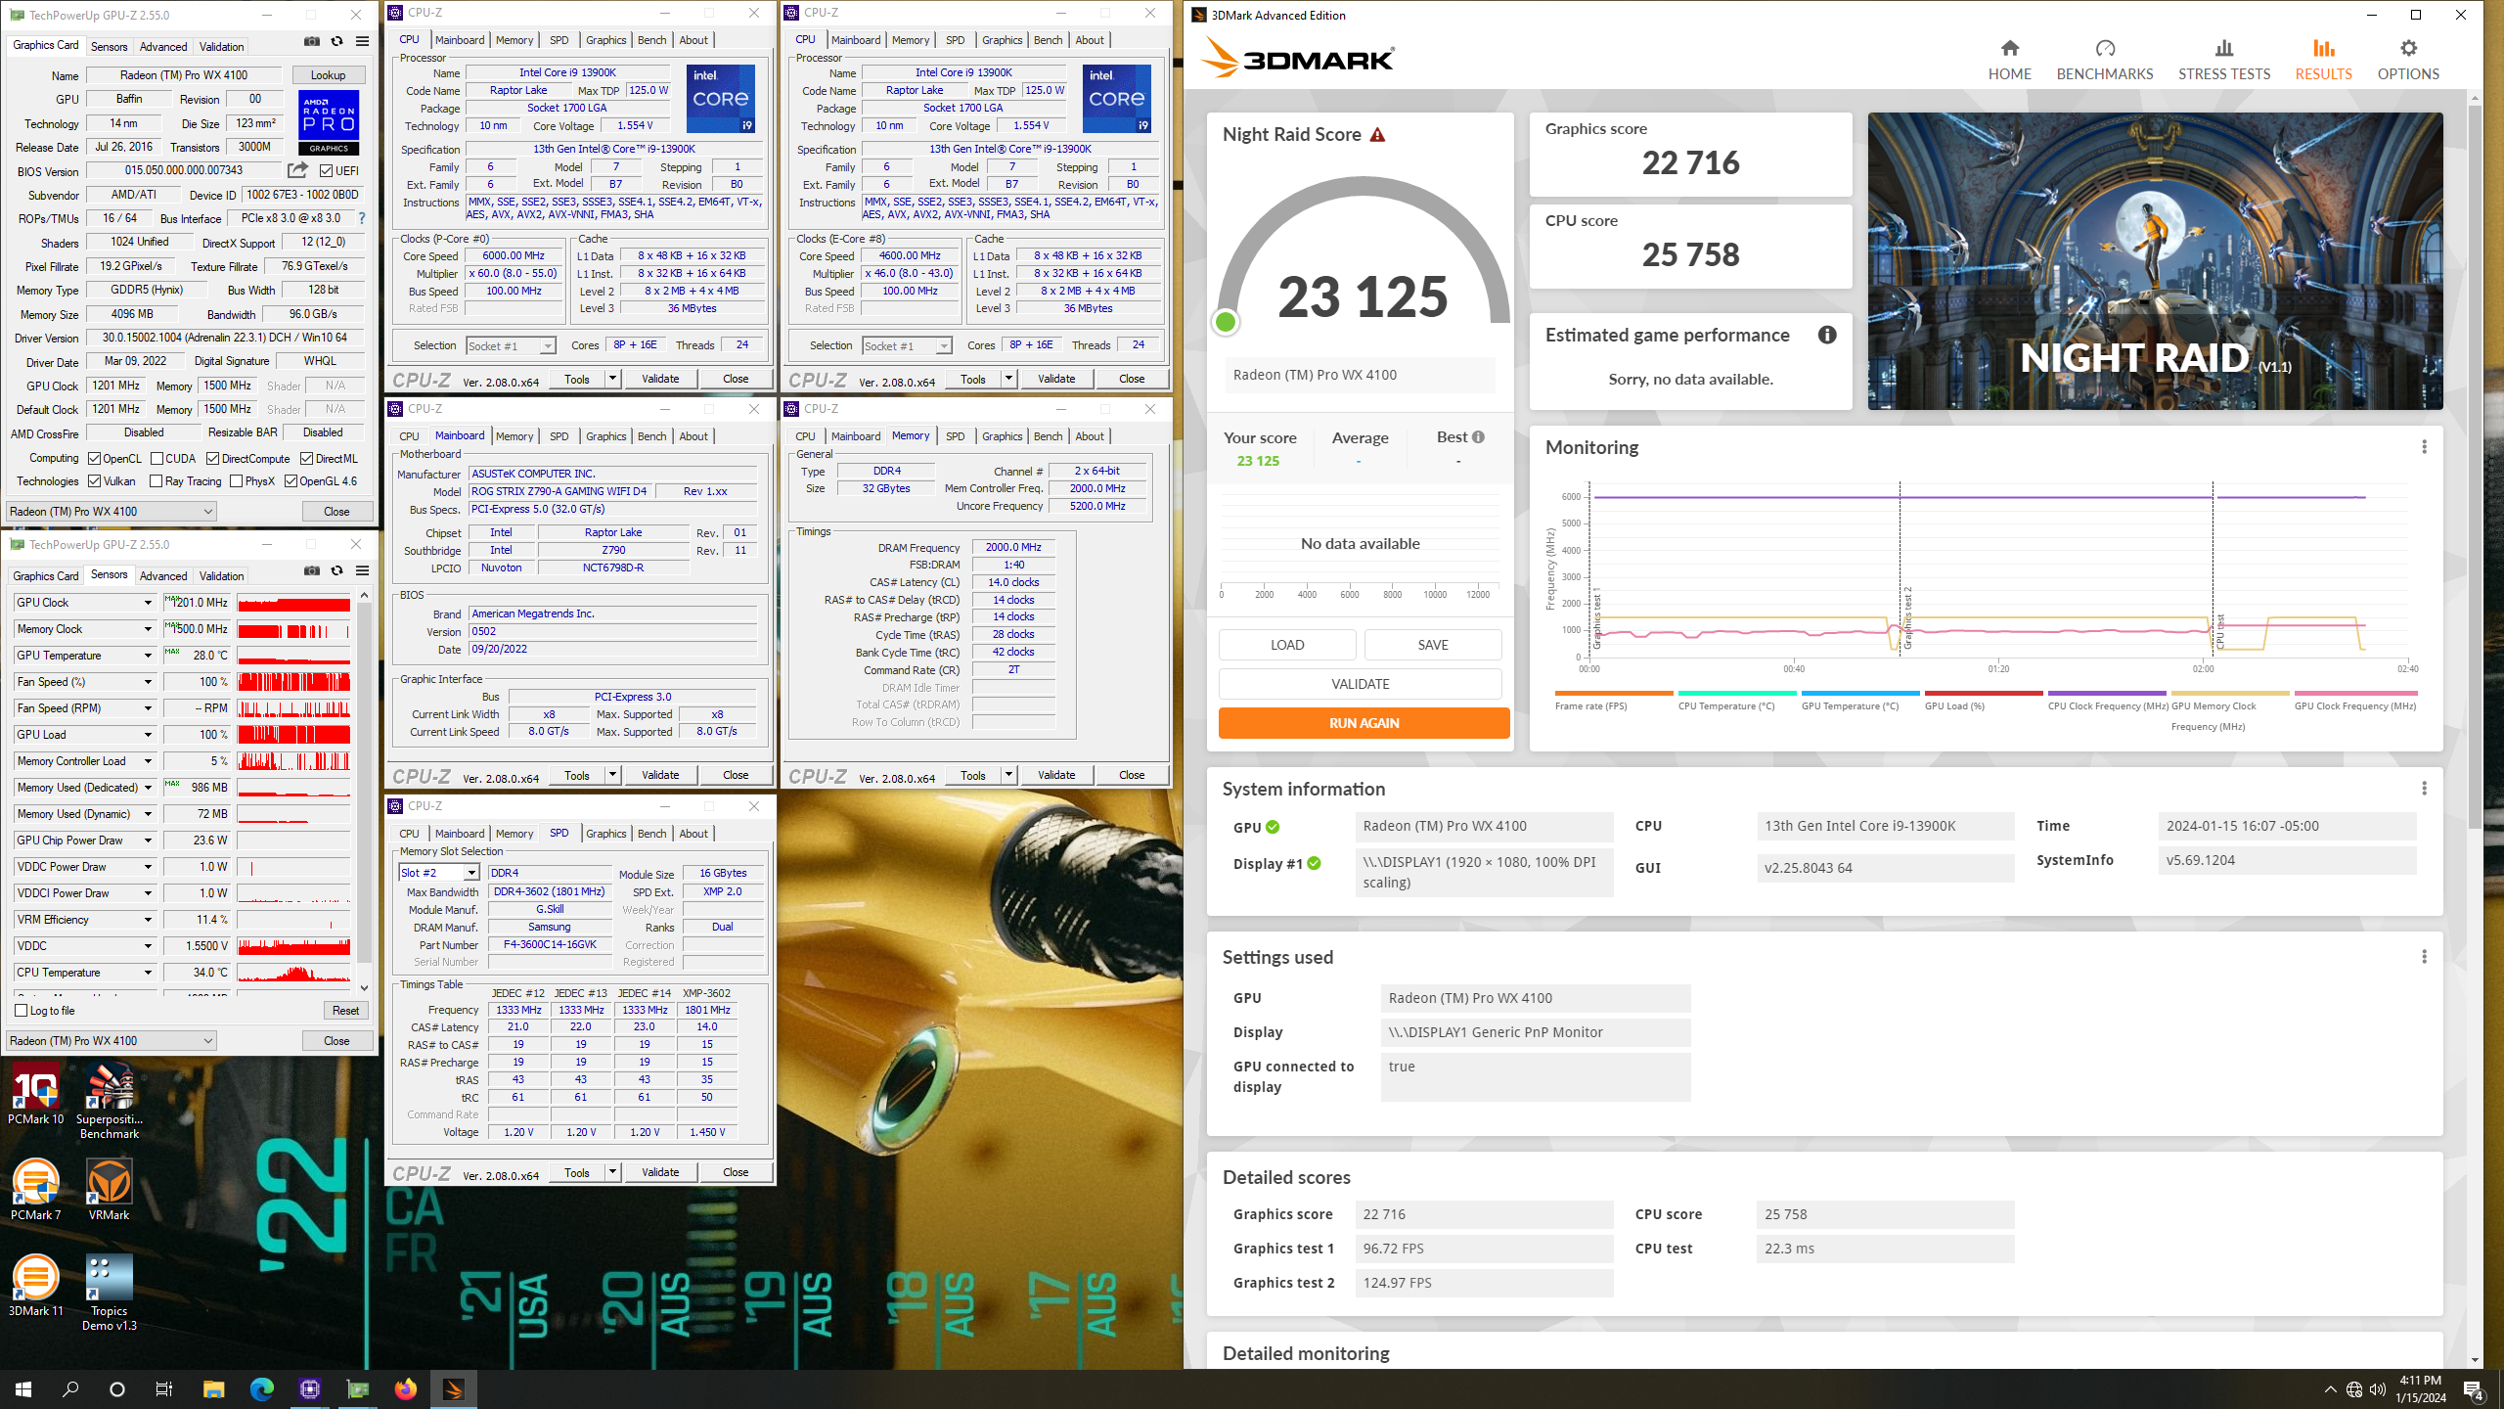Click the BIOS version share/export icon in GPU-Z
This screenshot has width=2504, height=1409.
(297, 170)
